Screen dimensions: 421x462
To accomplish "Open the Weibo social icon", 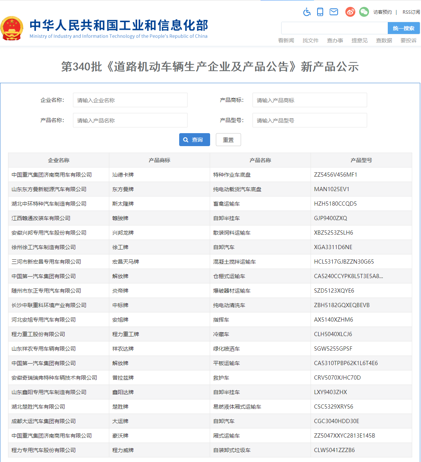I will [x=350, y=12].
